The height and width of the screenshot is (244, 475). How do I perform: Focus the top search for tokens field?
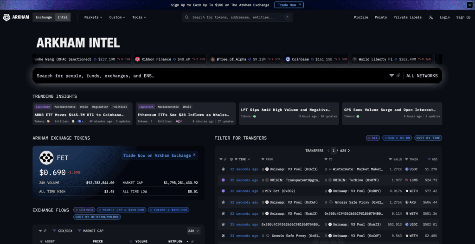coord(237,17)
